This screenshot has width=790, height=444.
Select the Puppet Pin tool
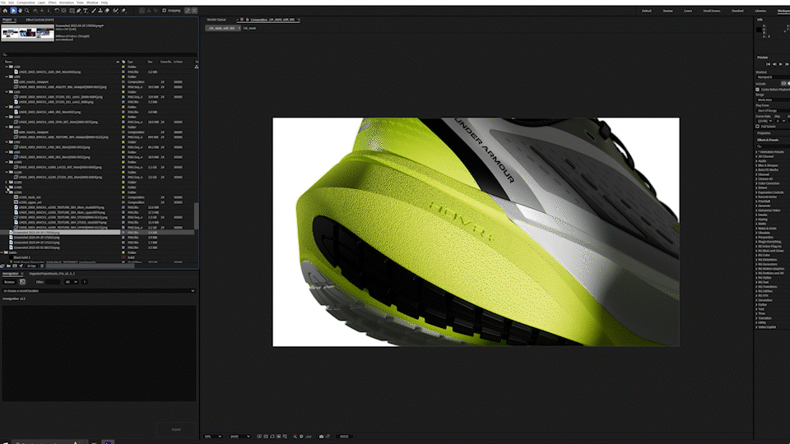(123, 11)
